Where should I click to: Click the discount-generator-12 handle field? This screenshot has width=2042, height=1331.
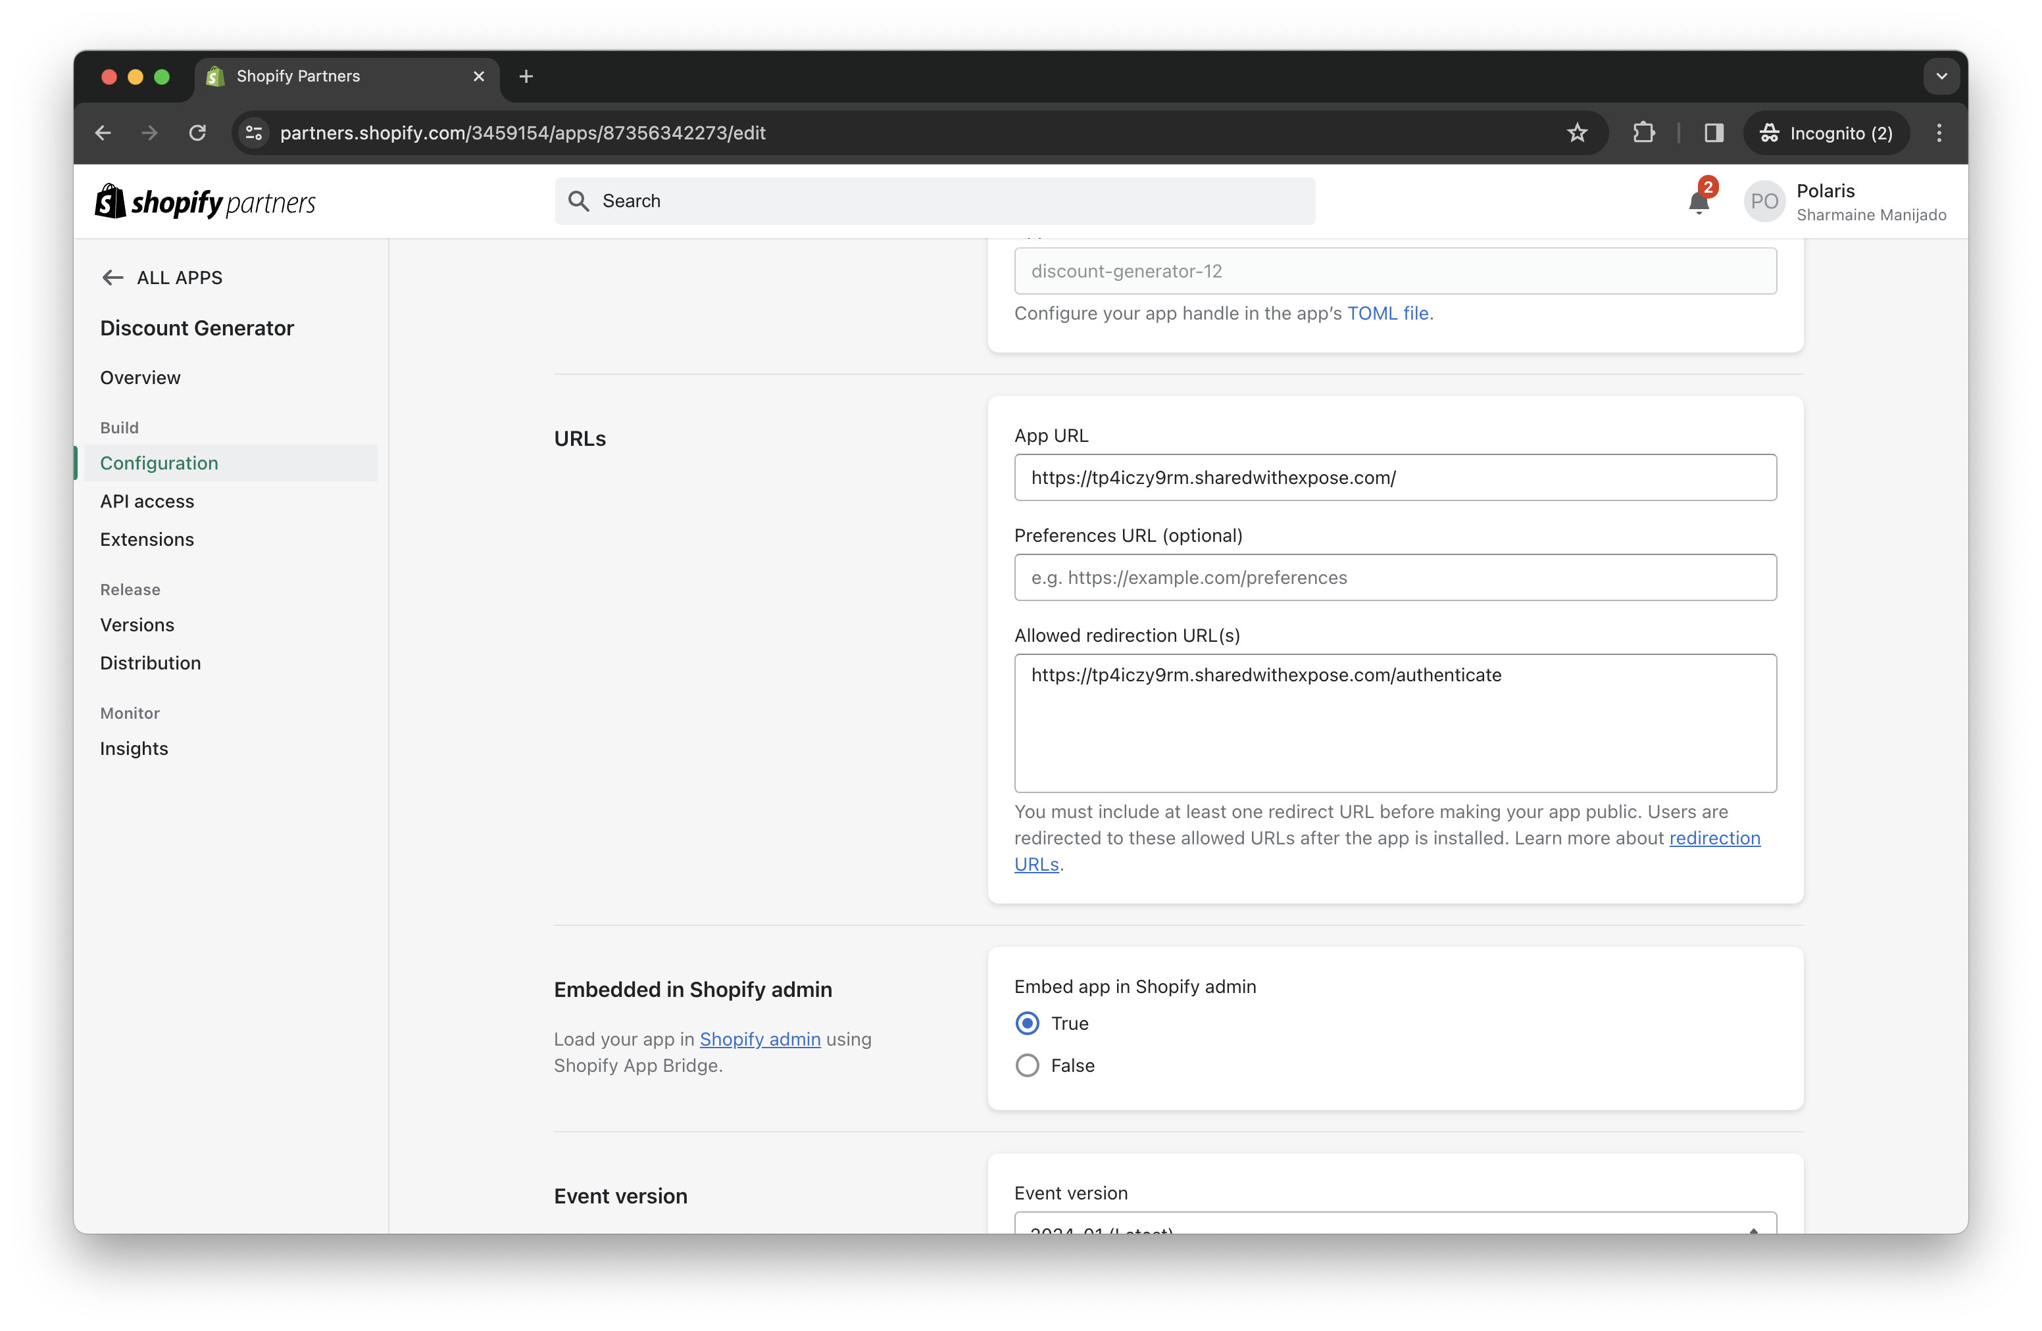pos(1395,271)
